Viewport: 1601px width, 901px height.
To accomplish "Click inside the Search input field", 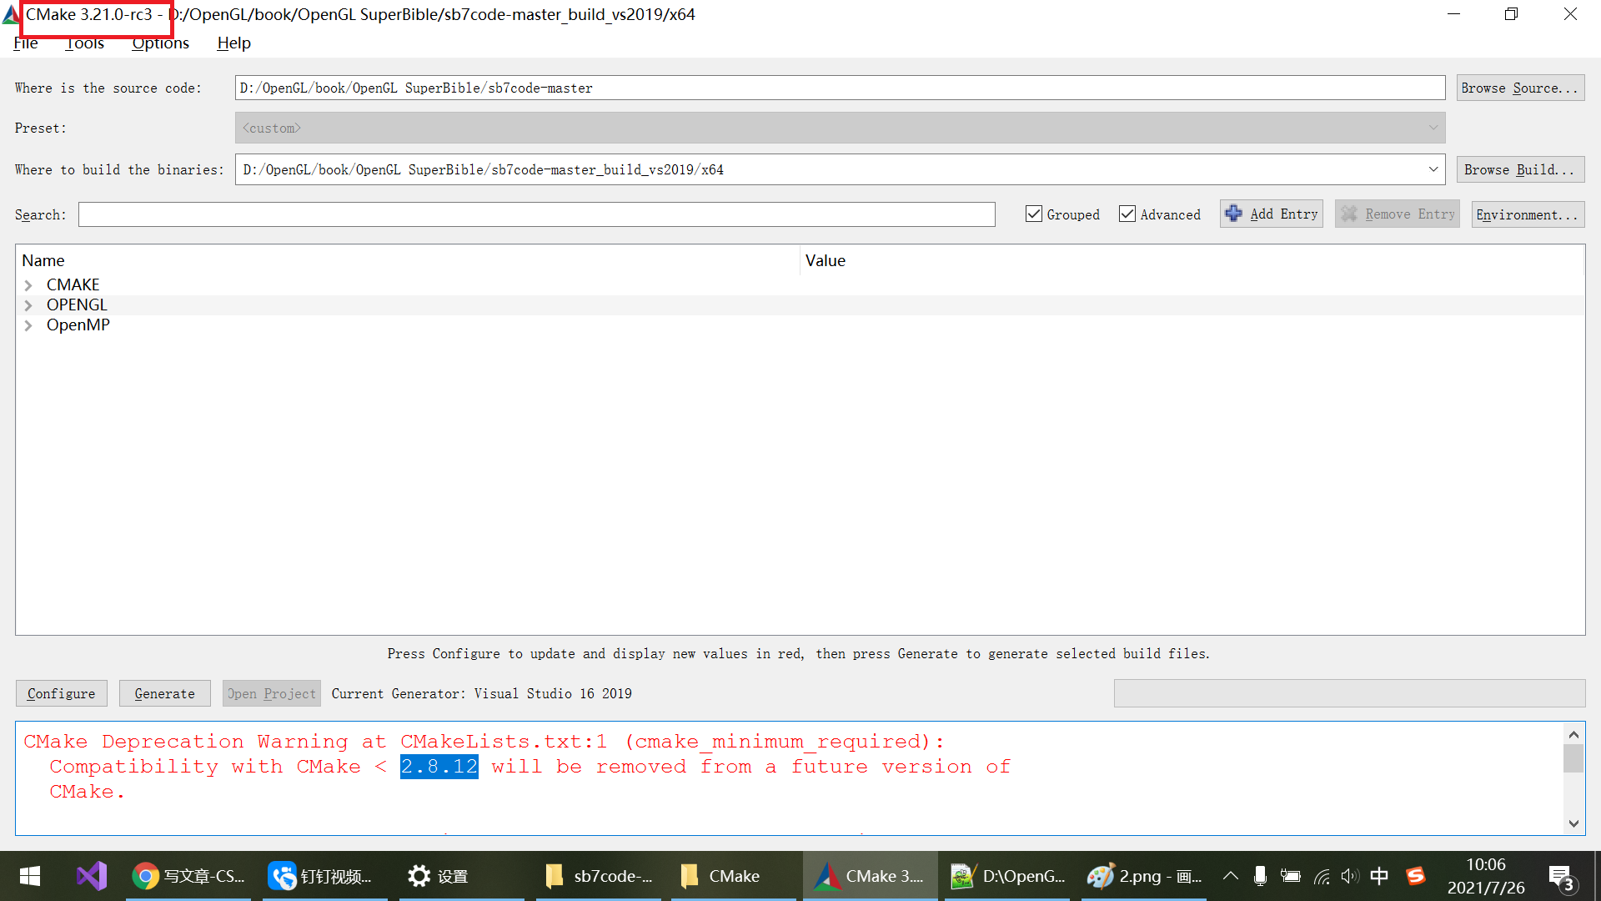I will 534,214.
